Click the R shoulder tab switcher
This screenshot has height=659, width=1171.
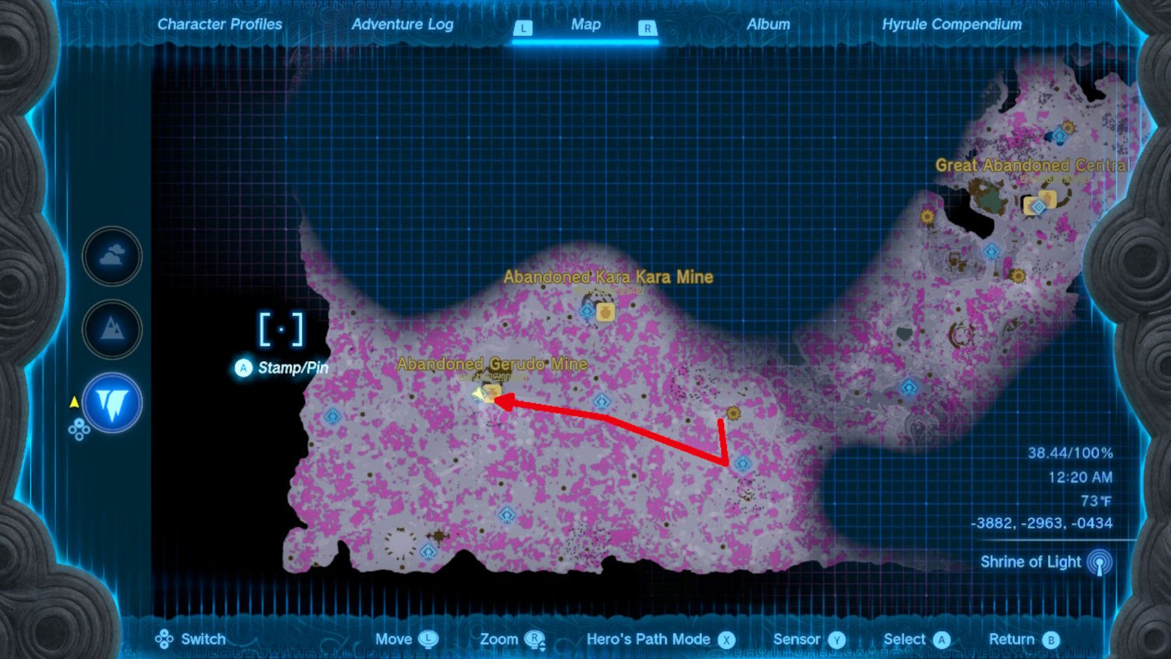point(647,28)
